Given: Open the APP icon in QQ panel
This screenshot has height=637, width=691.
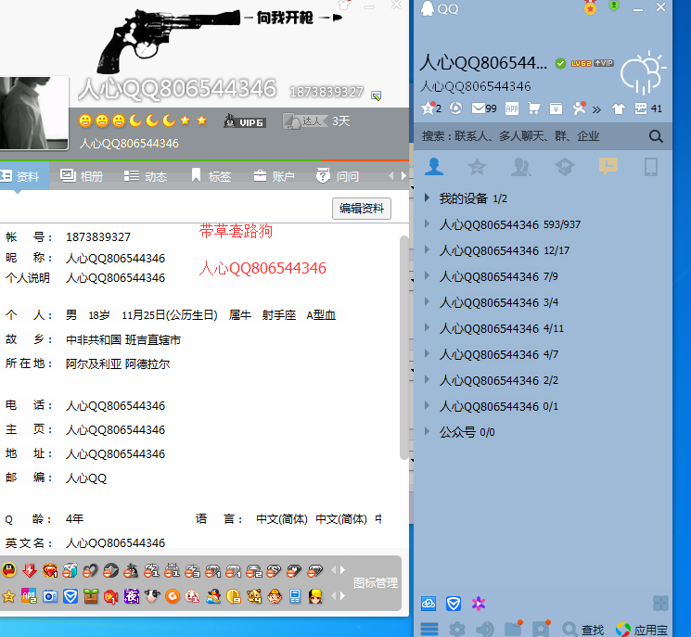Looking at the screenshot, I should (512, 108).
